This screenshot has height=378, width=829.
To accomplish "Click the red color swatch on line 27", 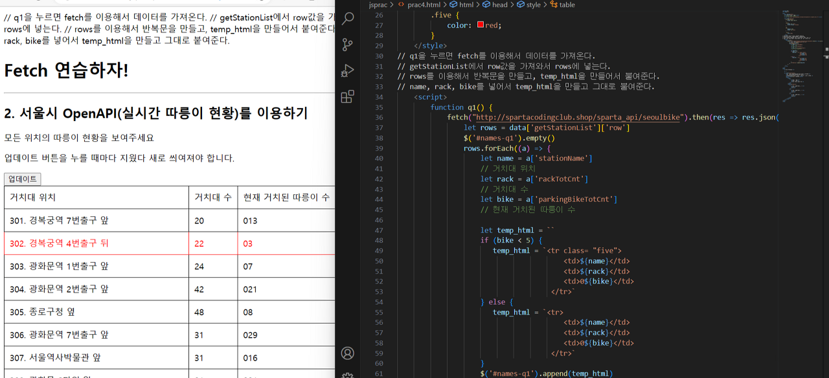I will [481, 25].
